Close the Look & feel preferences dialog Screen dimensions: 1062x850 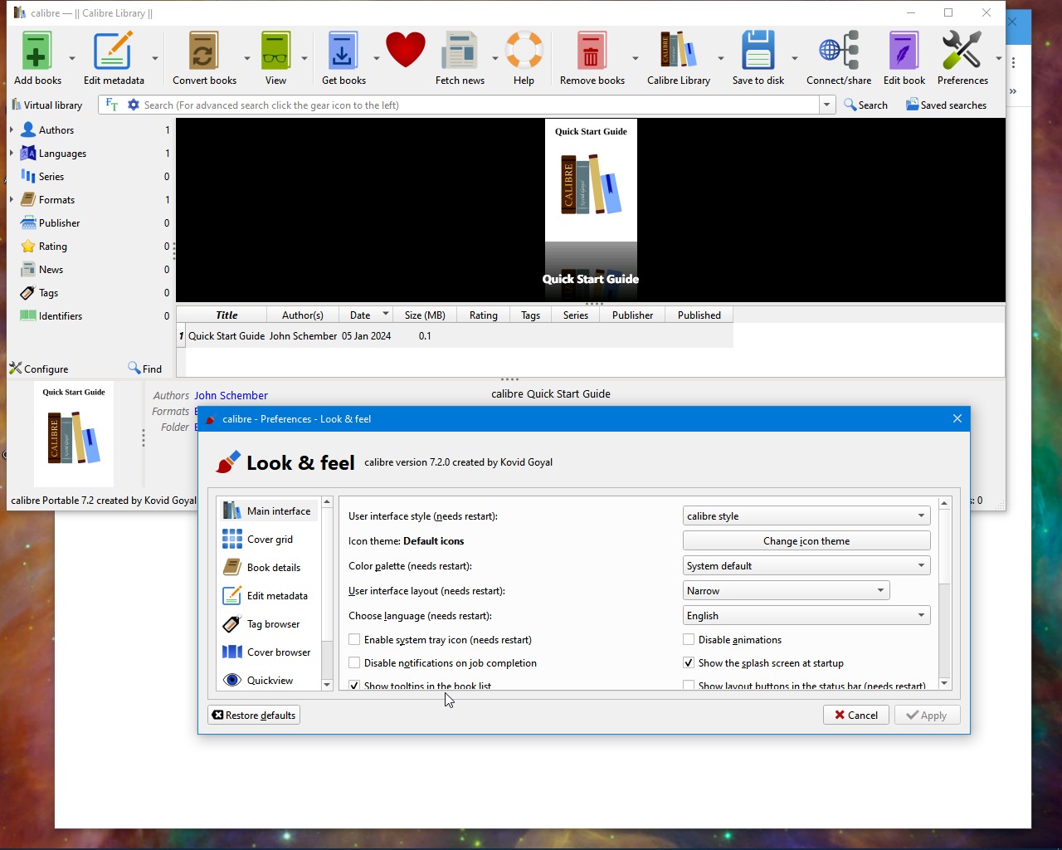pyautogui.click(x=957, y=419)
